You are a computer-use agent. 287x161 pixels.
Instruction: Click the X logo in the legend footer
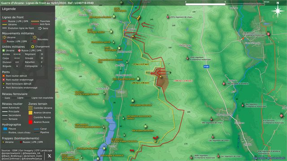[x=49, y=156]
